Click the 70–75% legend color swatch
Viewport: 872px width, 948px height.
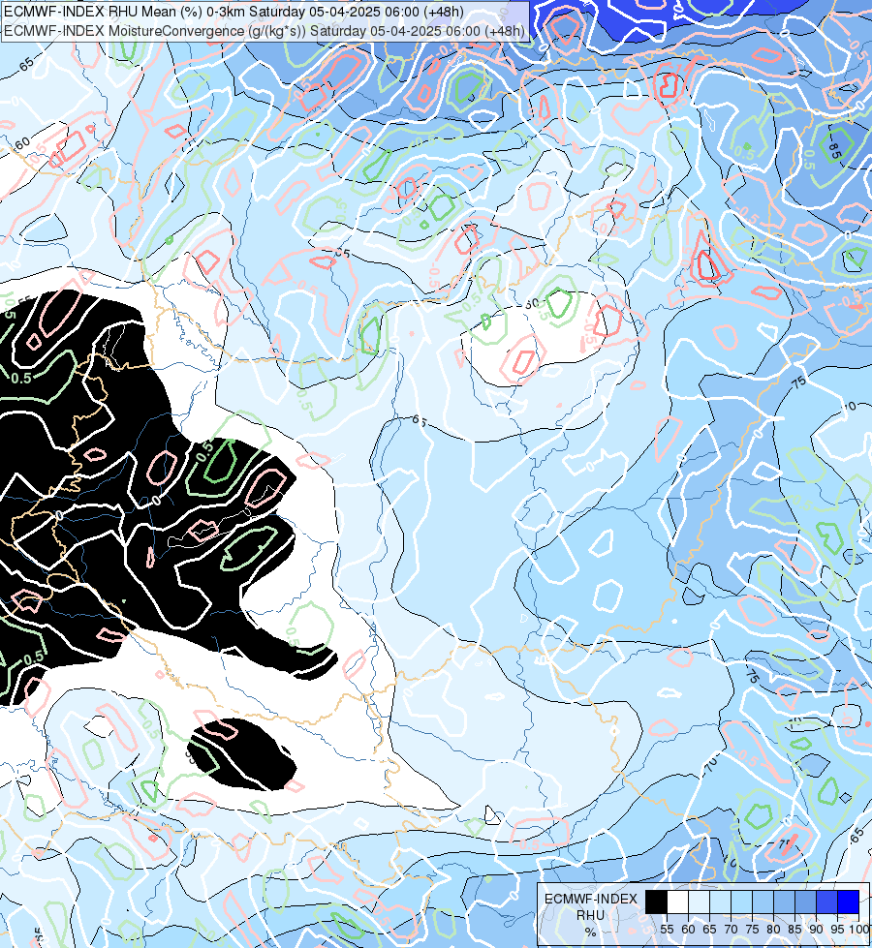741,902
